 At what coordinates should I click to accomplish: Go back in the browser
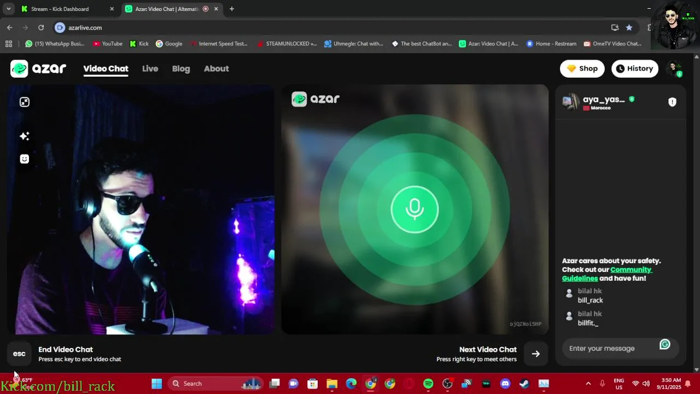tap(10, 27)
